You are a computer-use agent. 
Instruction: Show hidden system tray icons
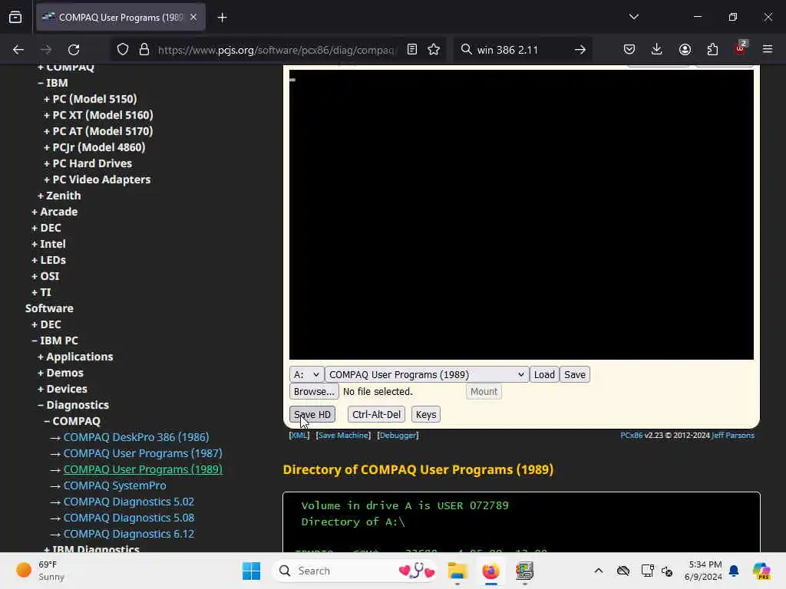tap(599, 571)
